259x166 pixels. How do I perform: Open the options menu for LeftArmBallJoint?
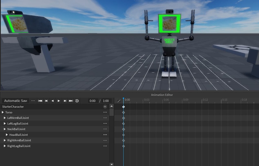click(105, 118)
